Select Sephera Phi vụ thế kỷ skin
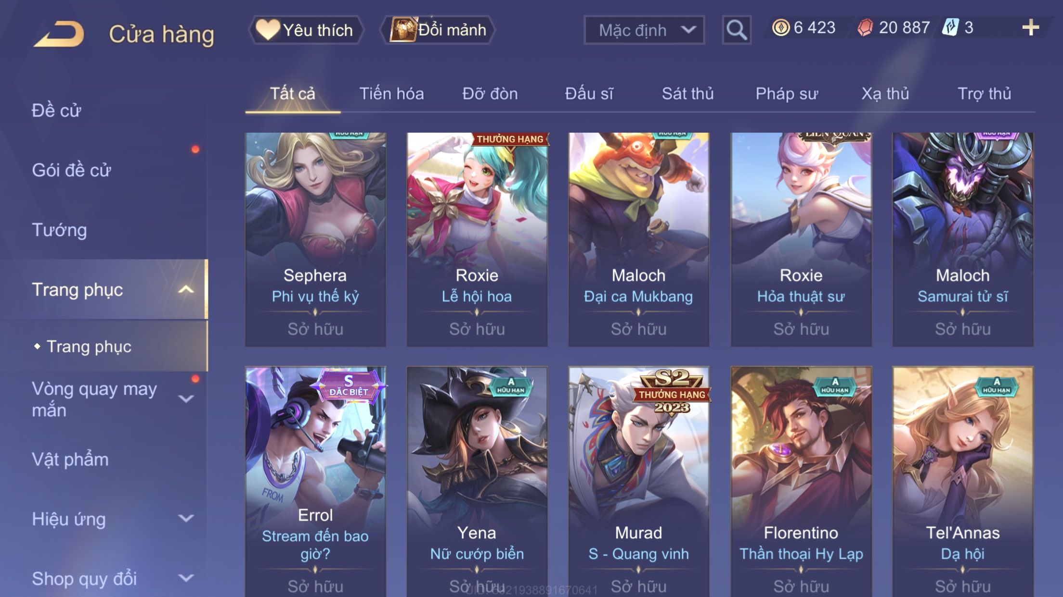The width and height of the screenshot is (1063, 597). [315, 239]
